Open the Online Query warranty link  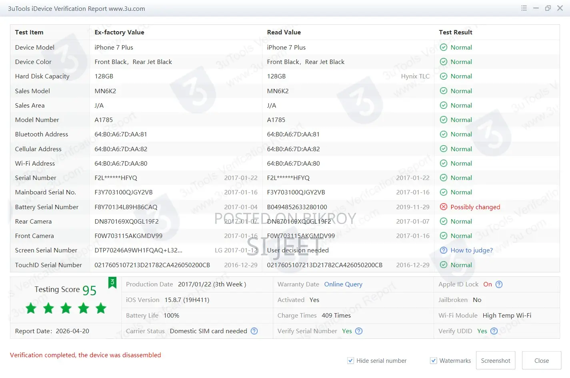click(343, 284)
